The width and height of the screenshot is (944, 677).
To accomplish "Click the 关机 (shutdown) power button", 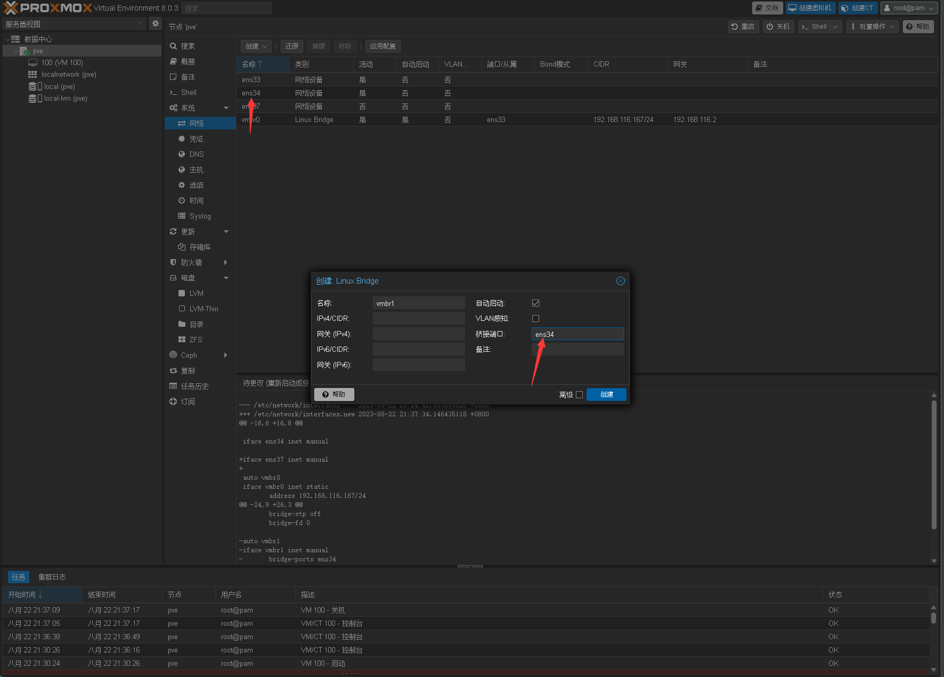I will 778,27.
